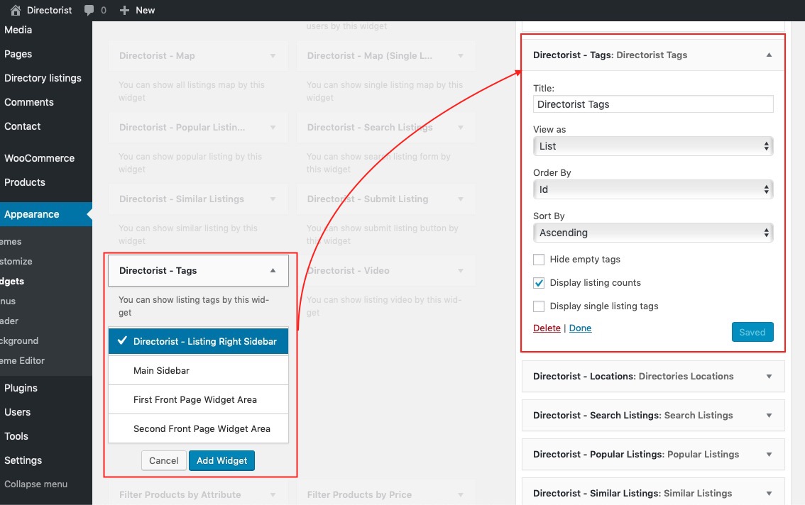Choose First Front Page Widget Area
This screenshot has width=805, height=505.
[198, 400]
